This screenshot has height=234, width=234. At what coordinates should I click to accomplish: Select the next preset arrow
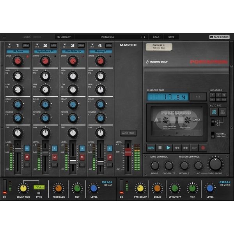tap(145, 37)
